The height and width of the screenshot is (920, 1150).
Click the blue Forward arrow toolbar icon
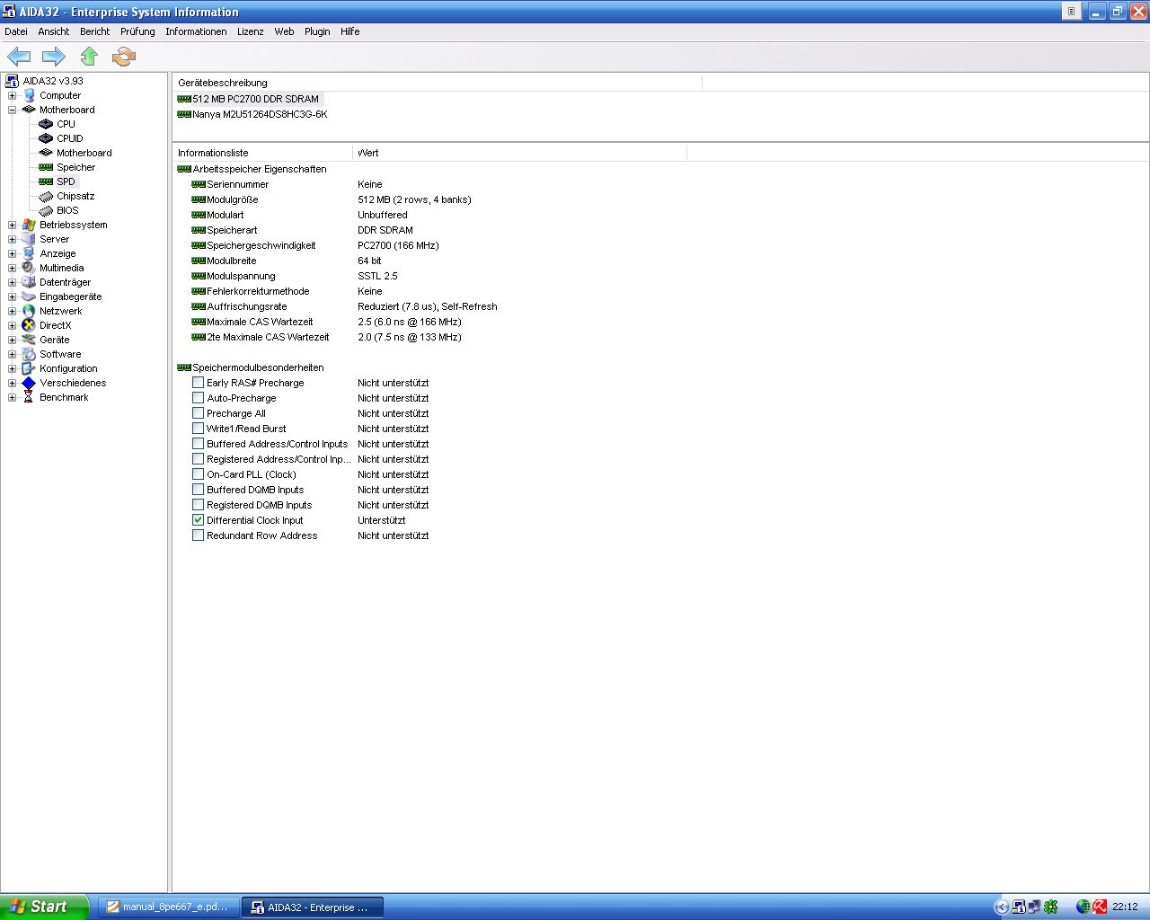pos(54,57)
